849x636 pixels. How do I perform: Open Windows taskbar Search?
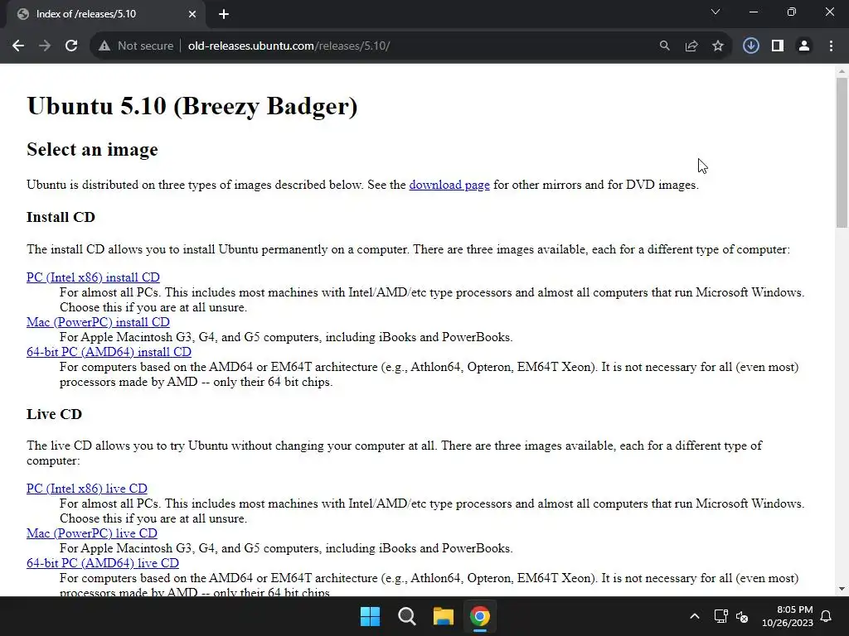click(x=406, y=616)
